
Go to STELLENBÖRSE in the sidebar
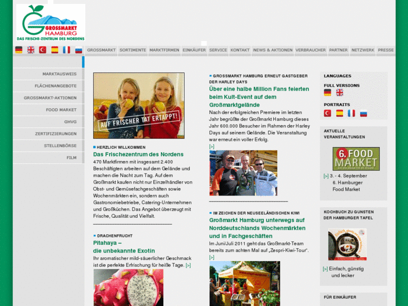[49, 146]
